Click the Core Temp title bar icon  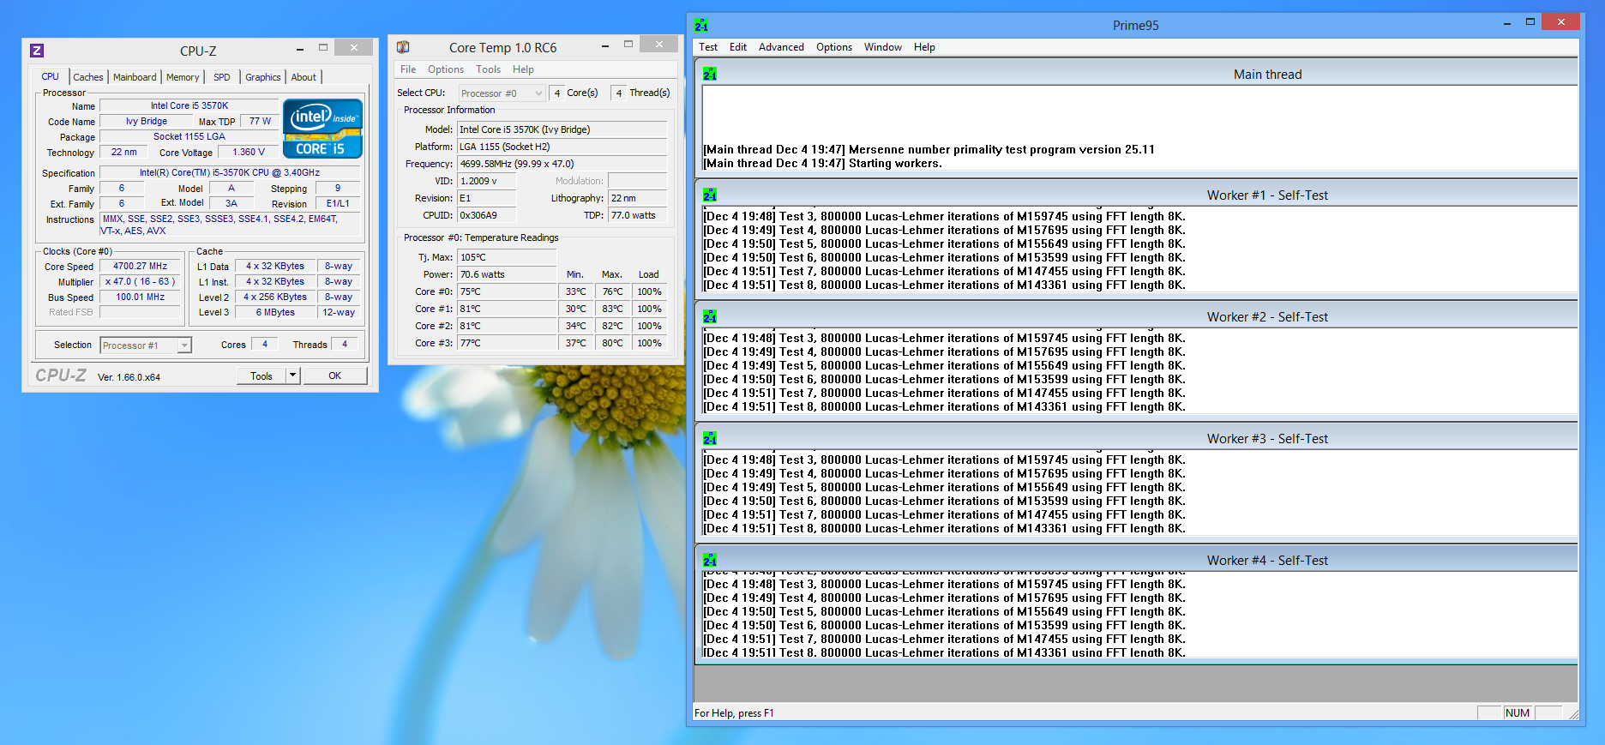tap(403, 47)
